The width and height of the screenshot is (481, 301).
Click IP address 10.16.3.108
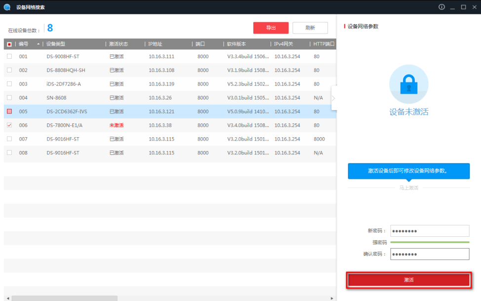pyautogui.click(x=161, y=70)
